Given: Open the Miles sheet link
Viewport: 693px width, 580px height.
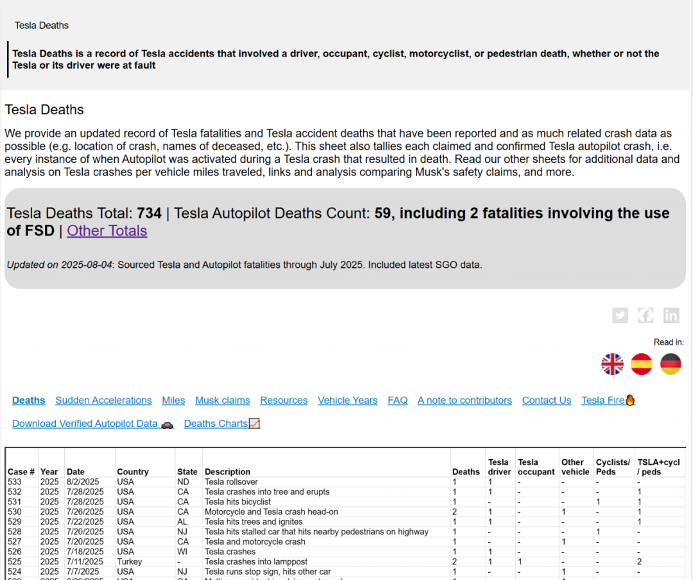Looking at the screenshot, I should click(x=173, y=401).
